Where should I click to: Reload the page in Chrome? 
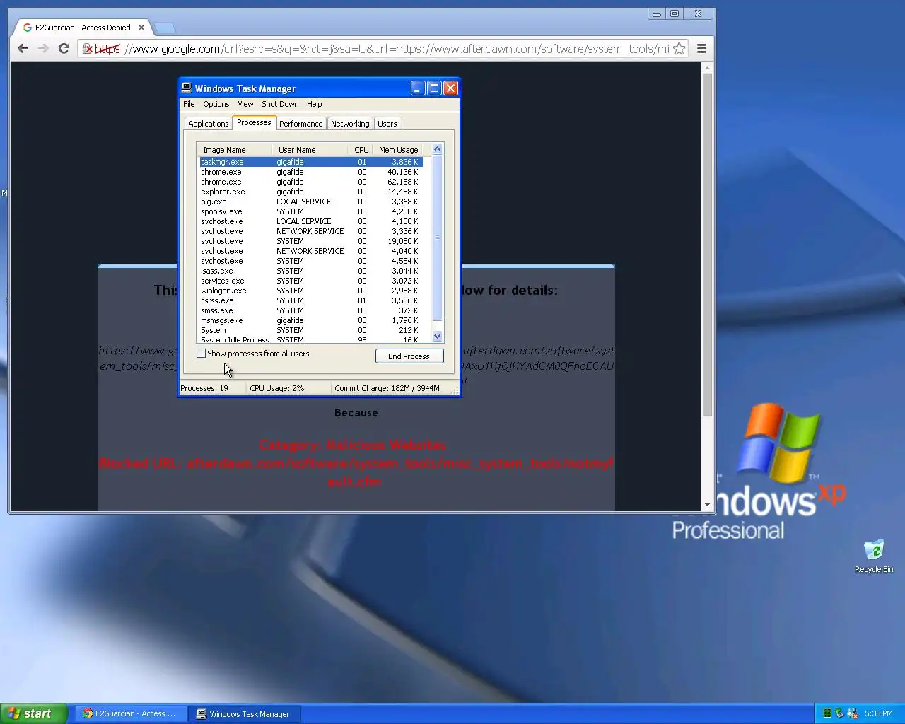(64, 49)
